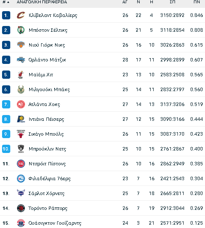Click the Milwaukee Bucks deer logo
Image resolution: width=205 pixels, height=228 pixels.
[21, 89]
